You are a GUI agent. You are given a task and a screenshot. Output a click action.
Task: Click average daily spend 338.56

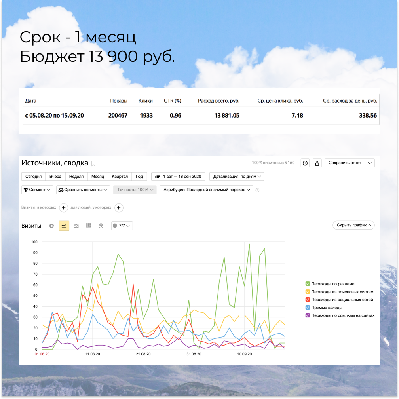pyautogui.click(x=368, y=116)
